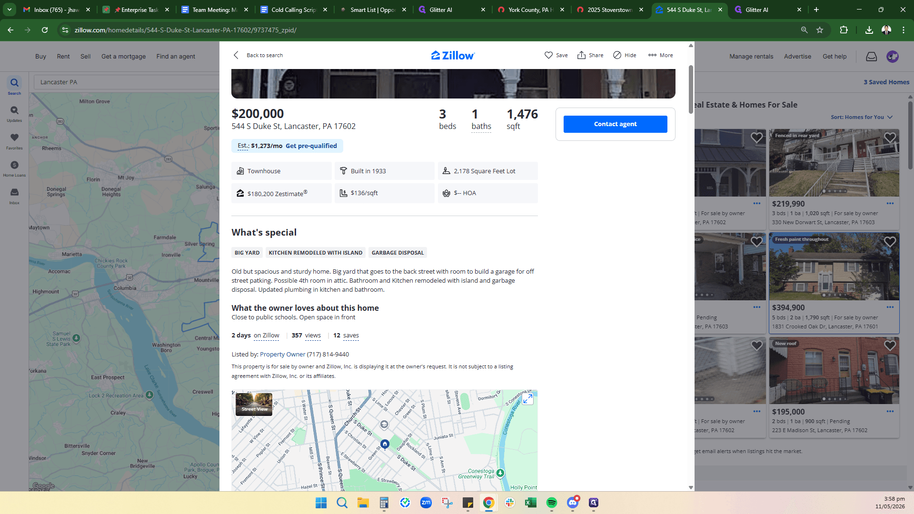Open the Rent navigation menu item
Image resolution: width=914 pixels, height=514 pixels.
point(63,57)
